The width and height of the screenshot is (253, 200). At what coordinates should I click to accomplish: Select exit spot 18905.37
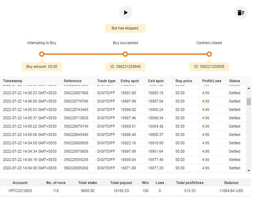[x=155, y=134]
